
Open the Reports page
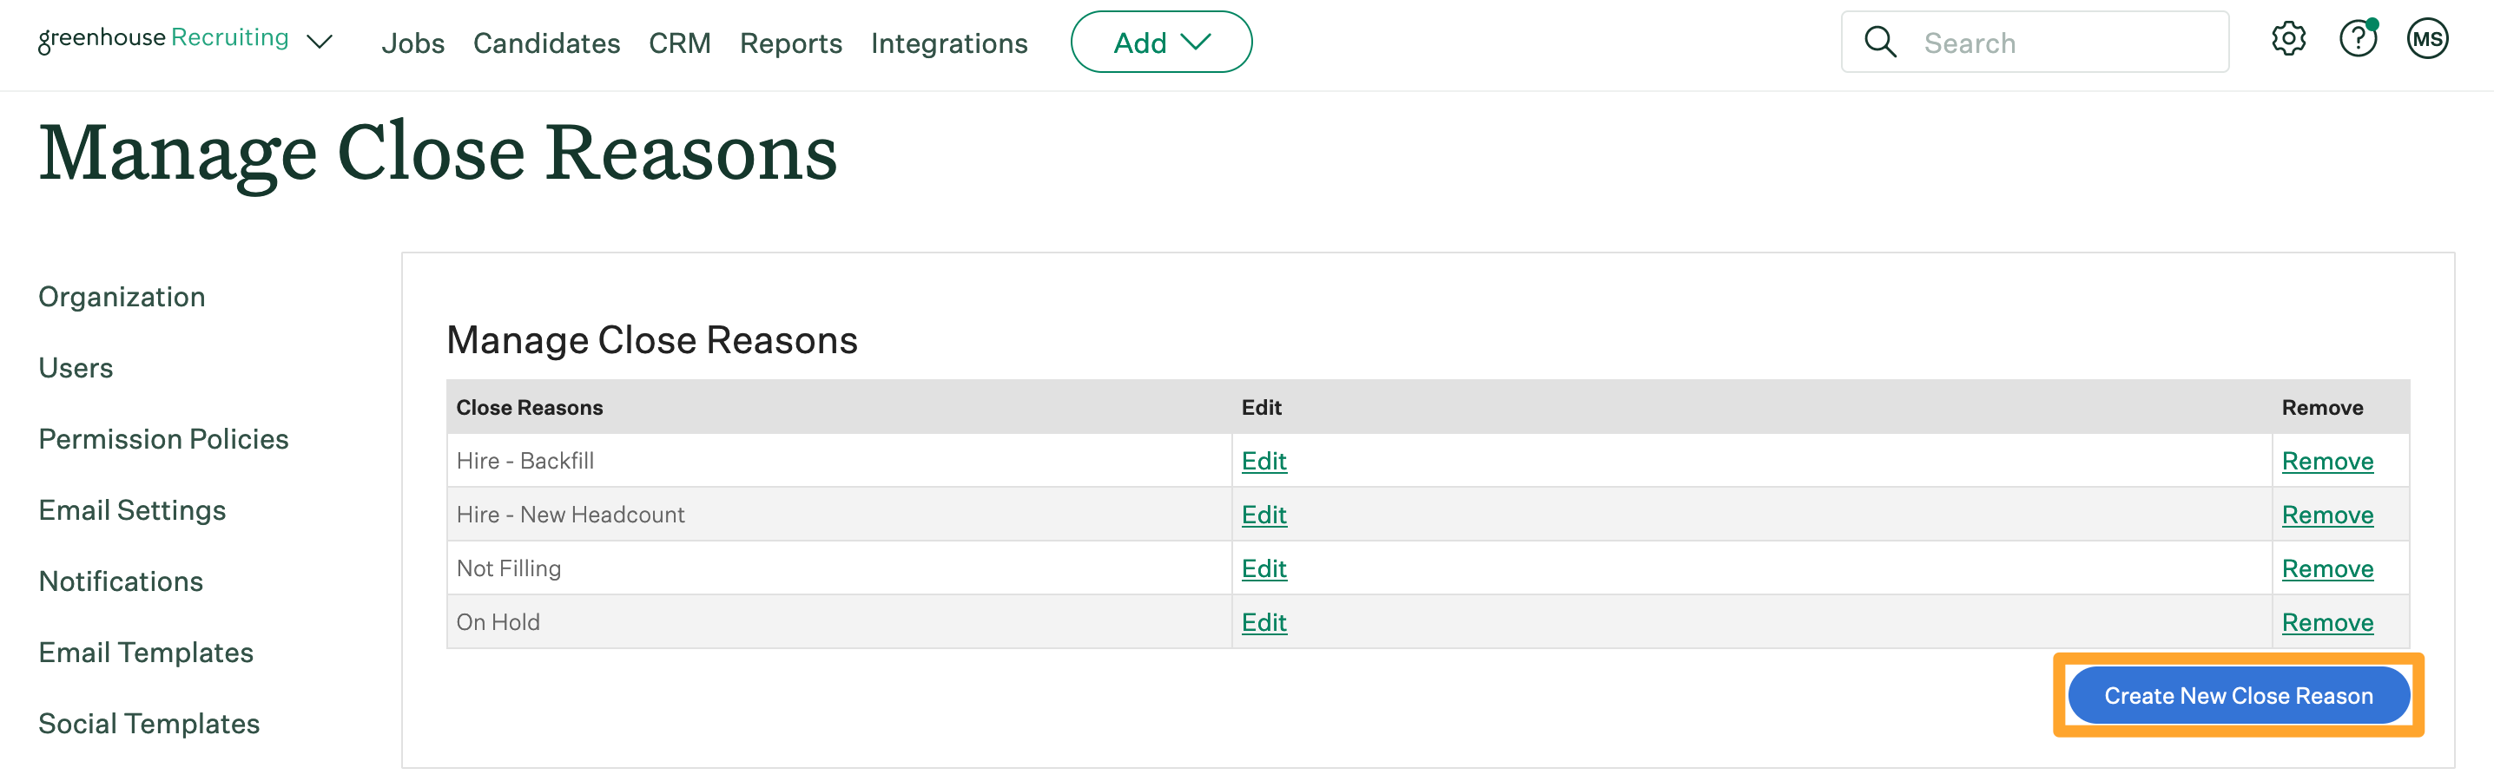tap(790, 43)
